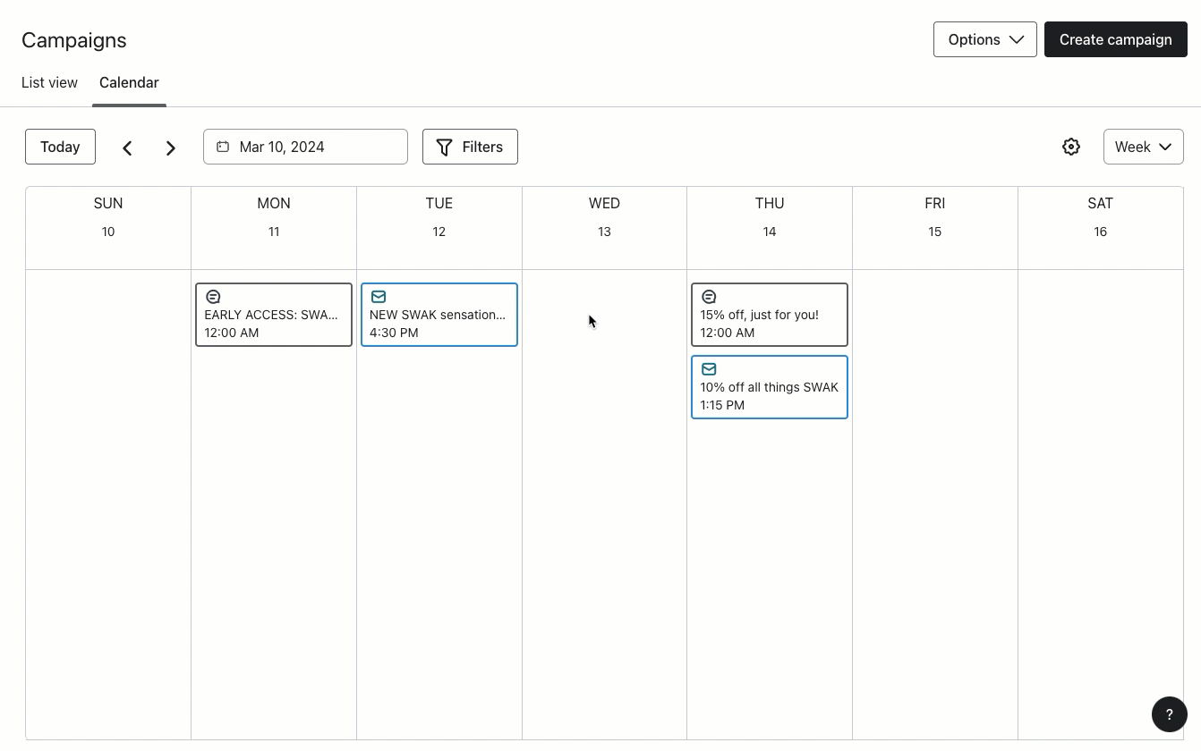1201x751 pixels.
Task: Open the Week view dropdown
Action: (1143, 147)
